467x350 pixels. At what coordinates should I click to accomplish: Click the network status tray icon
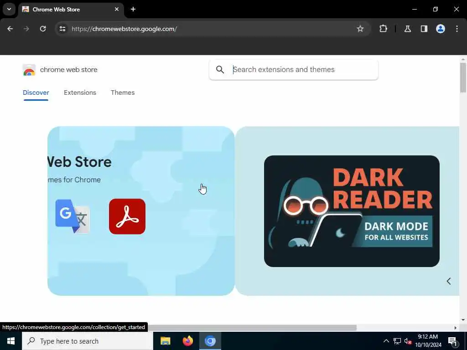[397, 341]
